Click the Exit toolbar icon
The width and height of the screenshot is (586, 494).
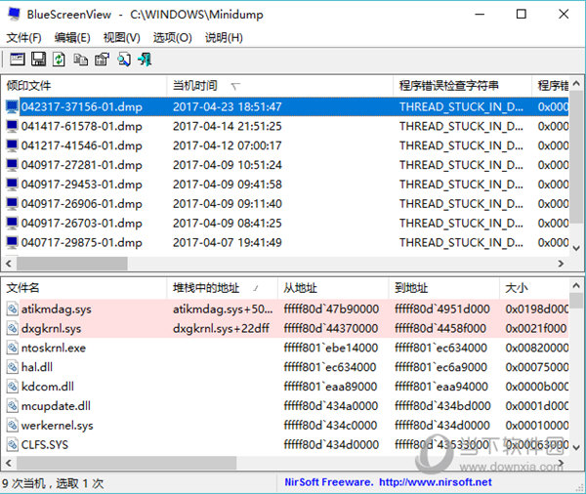click(x=145, y=61)
